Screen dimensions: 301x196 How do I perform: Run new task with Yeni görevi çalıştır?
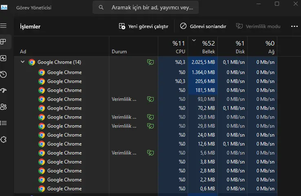(144, 26)
